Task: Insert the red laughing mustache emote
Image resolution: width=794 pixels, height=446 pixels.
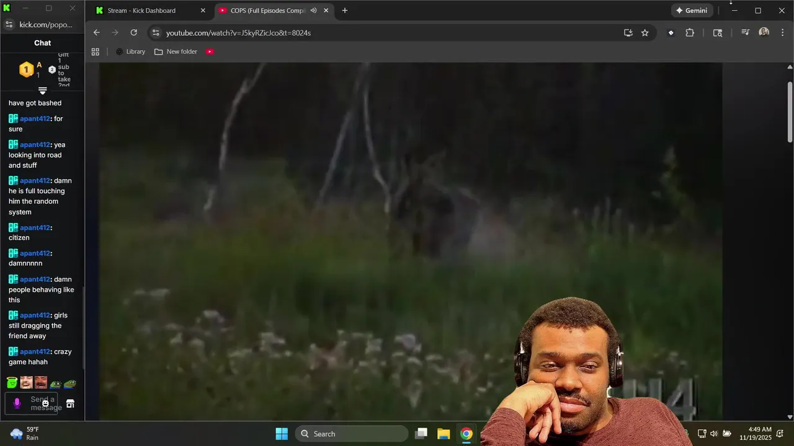Action: coord(40,382)
